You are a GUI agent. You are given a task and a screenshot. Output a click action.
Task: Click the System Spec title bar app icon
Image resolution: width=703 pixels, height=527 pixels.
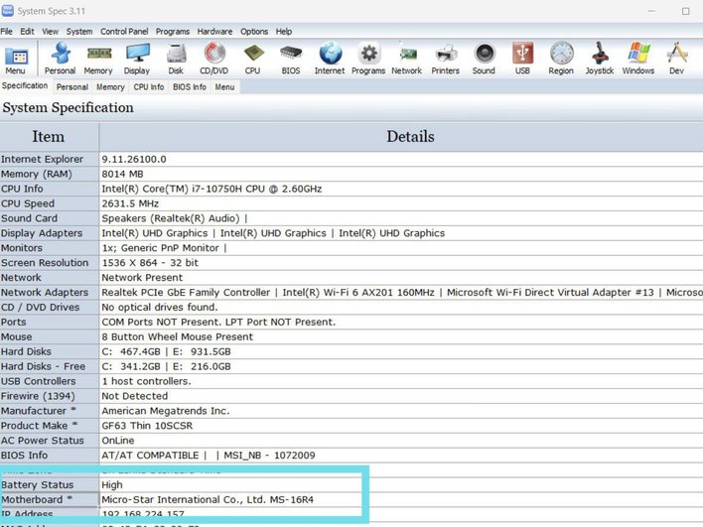[x=8, y=11]
